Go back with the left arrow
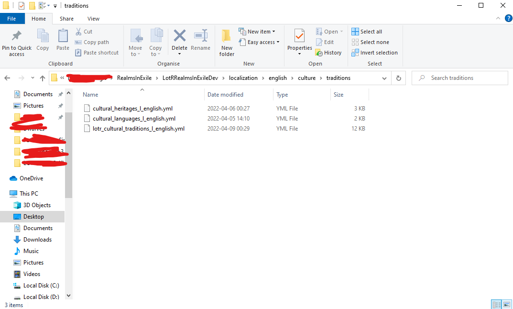 (x=7, y=78)
